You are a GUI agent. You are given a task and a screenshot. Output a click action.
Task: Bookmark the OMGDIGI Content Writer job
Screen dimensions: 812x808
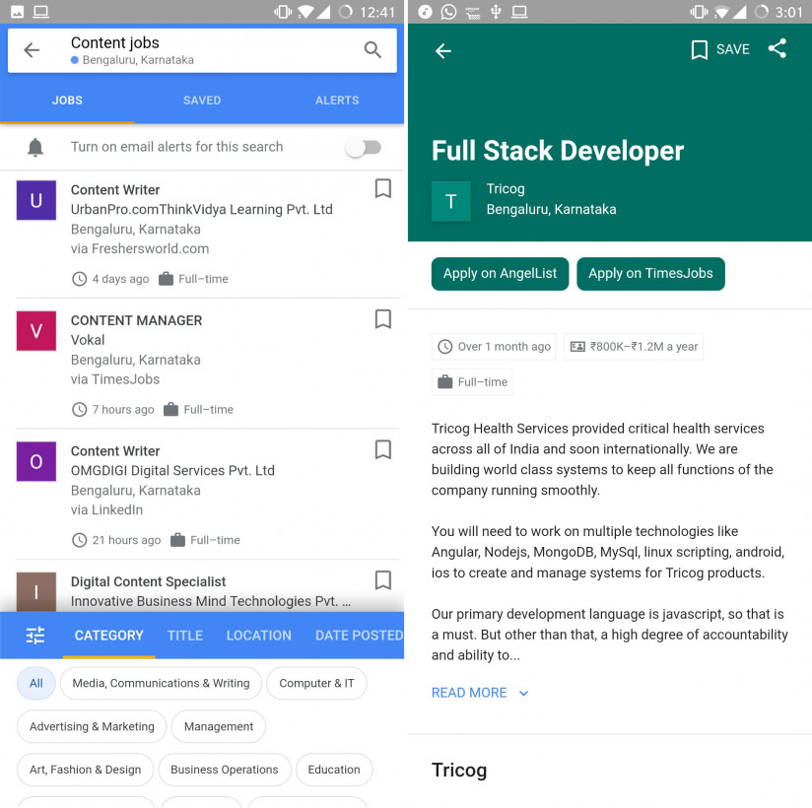pos(383,449)
